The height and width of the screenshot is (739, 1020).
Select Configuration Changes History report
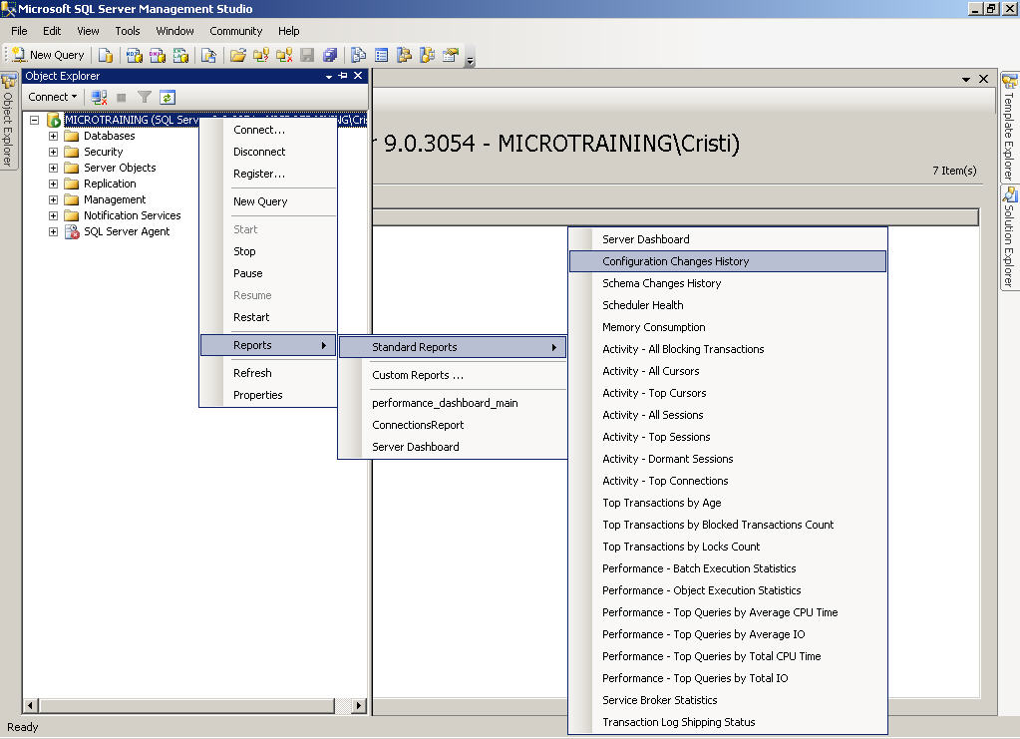[x=675, y=261]
